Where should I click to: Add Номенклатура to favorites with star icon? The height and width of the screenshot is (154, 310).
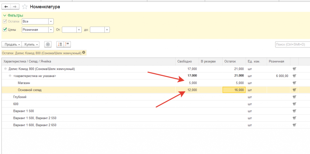click(x=25, y=7)
